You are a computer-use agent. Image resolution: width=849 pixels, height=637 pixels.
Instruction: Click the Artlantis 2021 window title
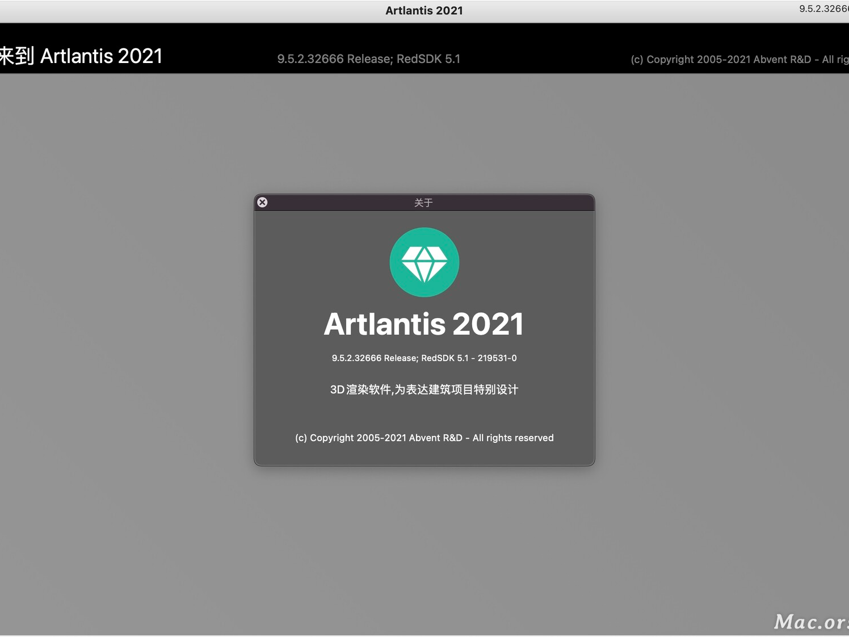point(424,10)
